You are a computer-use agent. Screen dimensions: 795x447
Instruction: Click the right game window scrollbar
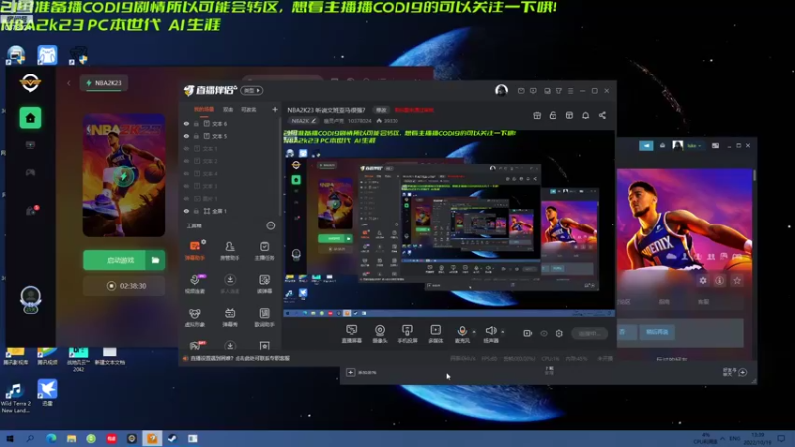pos(754,176)
